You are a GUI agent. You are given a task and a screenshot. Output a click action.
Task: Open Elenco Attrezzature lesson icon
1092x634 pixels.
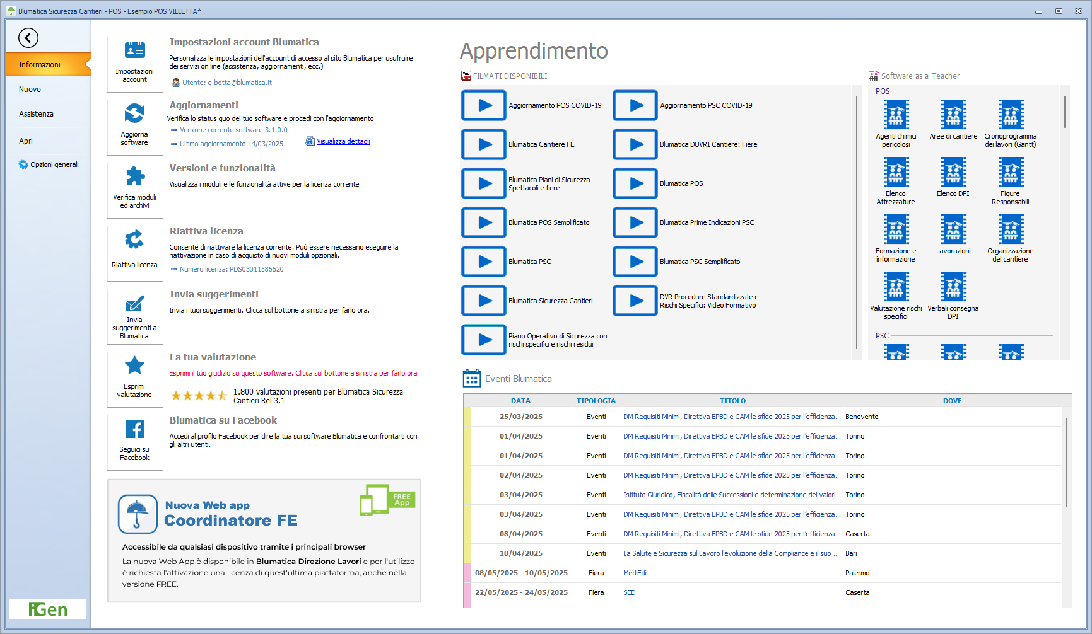click(896, 172)
